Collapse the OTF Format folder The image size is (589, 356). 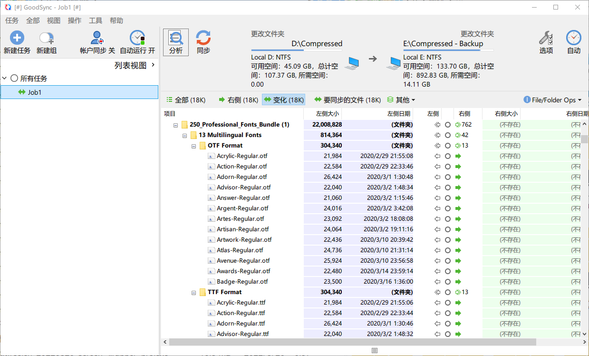pos(194,146)
